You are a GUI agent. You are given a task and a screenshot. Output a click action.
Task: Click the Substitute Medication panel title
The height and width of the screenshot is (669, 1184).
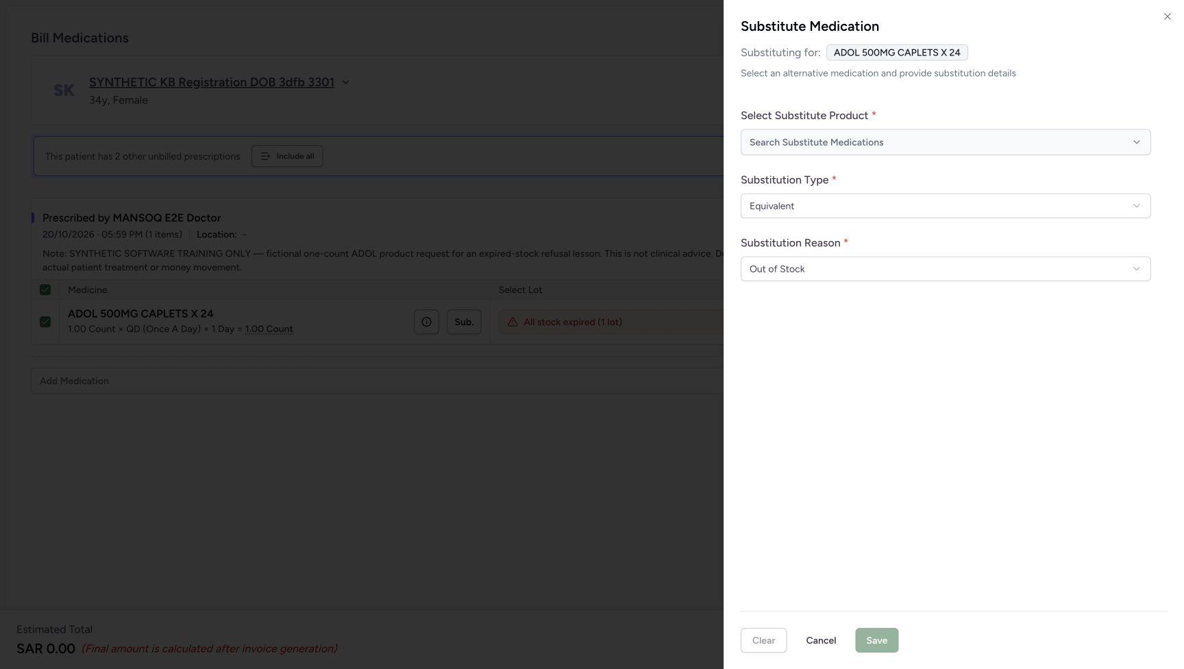(x=810, y=26)
